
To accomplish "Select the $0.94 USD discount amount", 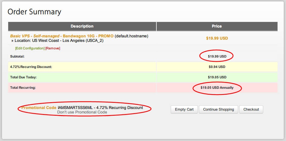I will [x=217, y=67].
